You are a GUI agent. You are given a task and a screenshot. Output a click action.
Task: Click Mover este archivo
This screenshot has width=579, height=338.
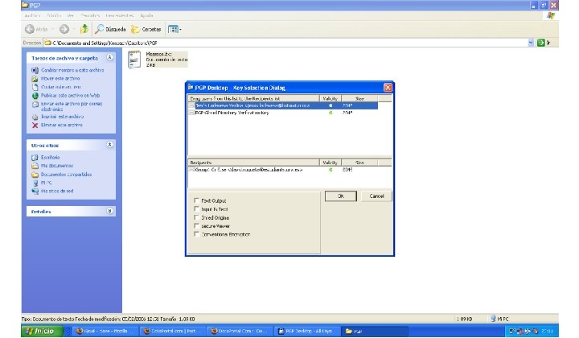pyautogui.click(x=60, y=78)
